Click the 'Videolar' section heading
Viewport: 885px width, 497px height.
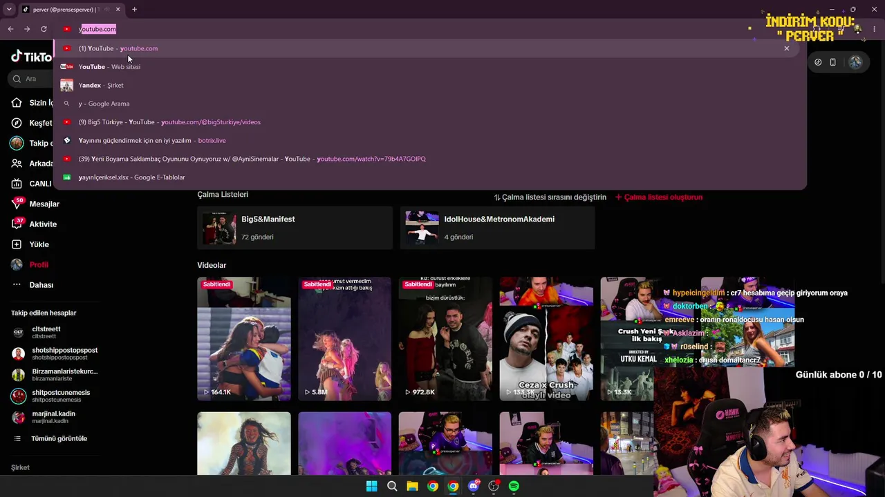pyautogui.click(x=212, y=265)
